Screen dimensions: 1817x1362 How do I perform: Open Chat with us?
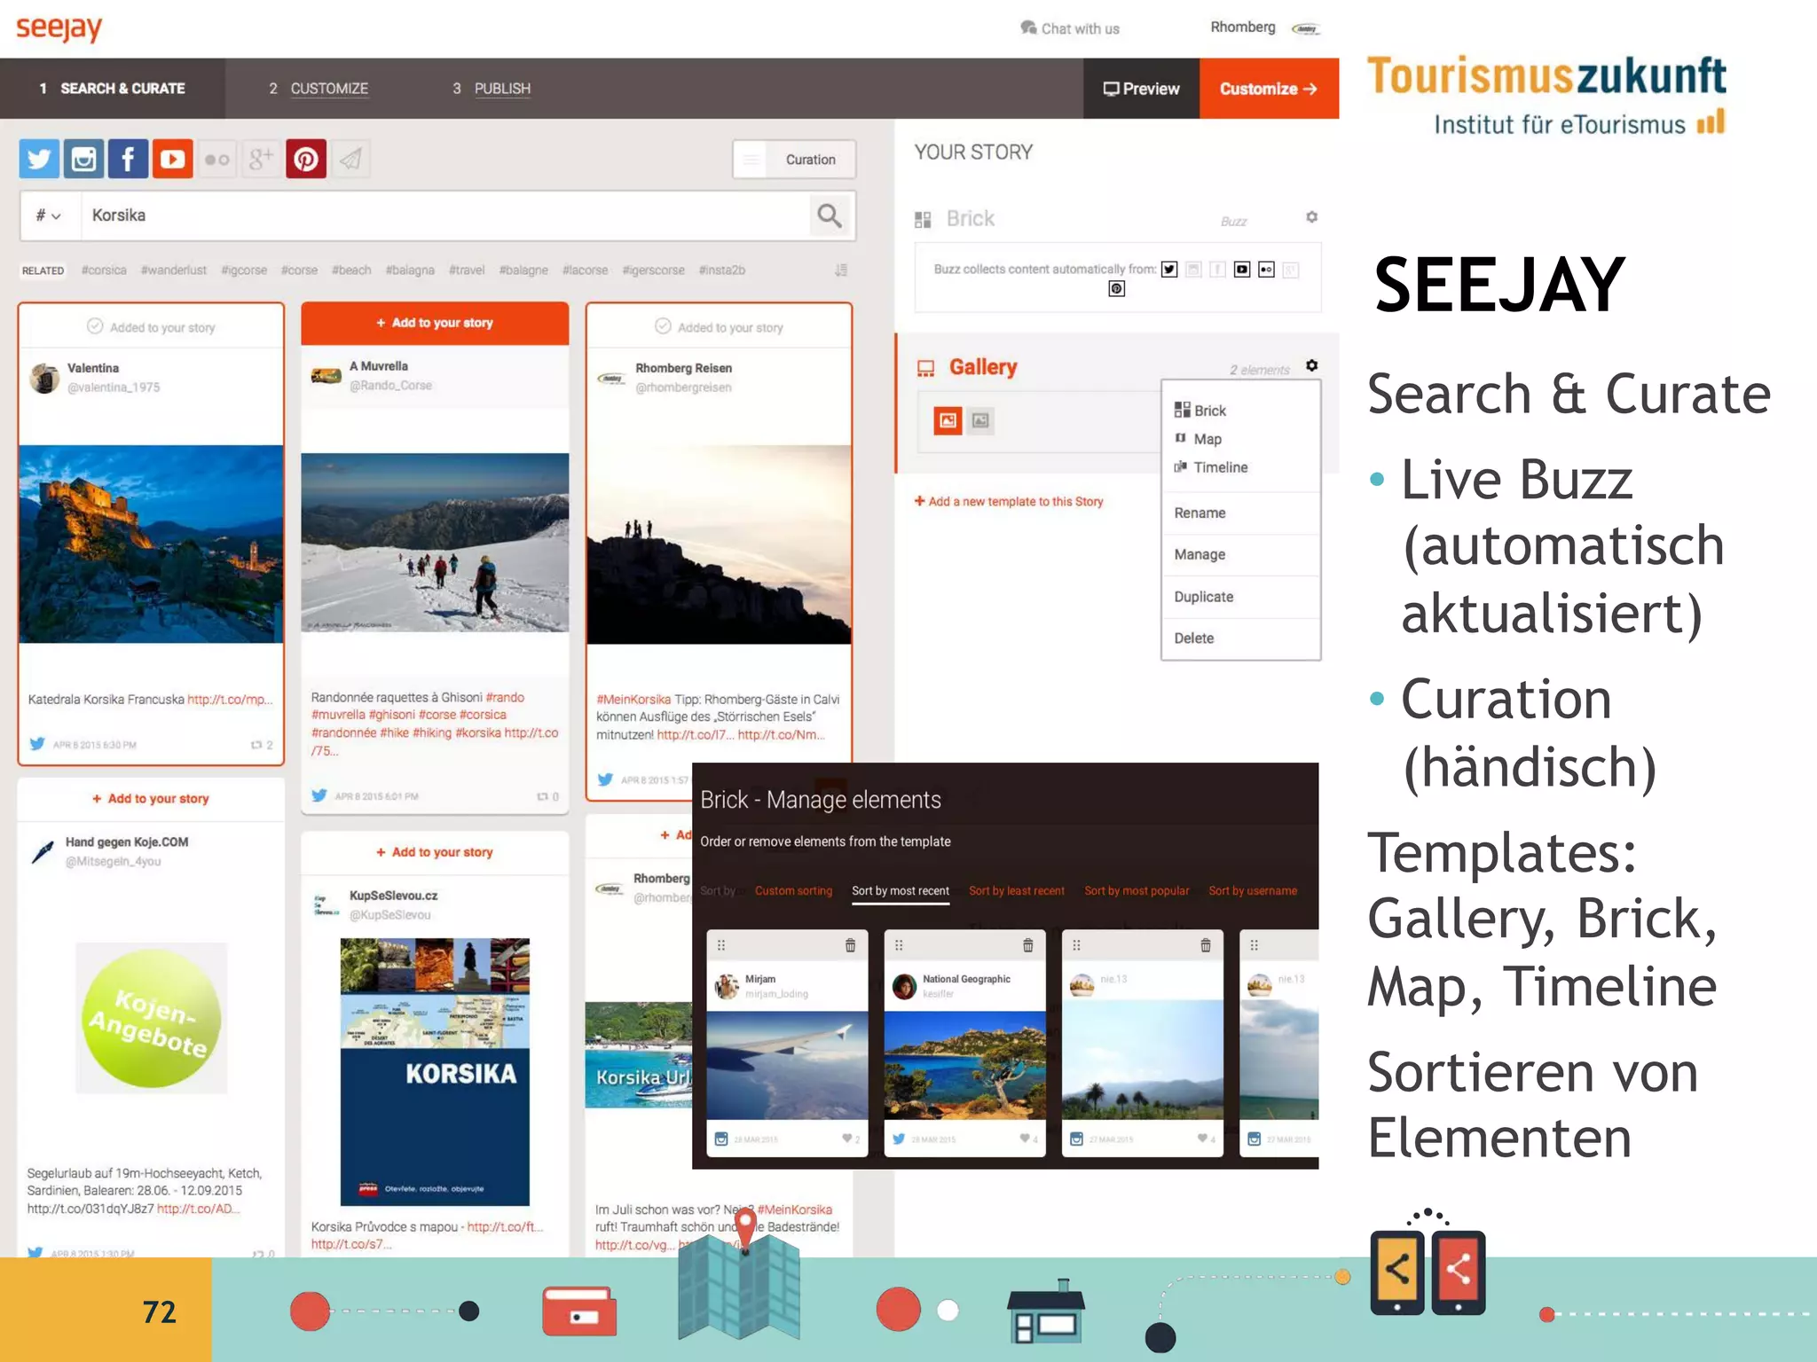point(1070,28)
